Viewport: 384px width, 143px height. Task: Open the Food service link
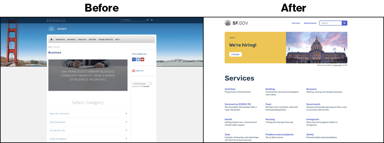(x=268, y=104)
